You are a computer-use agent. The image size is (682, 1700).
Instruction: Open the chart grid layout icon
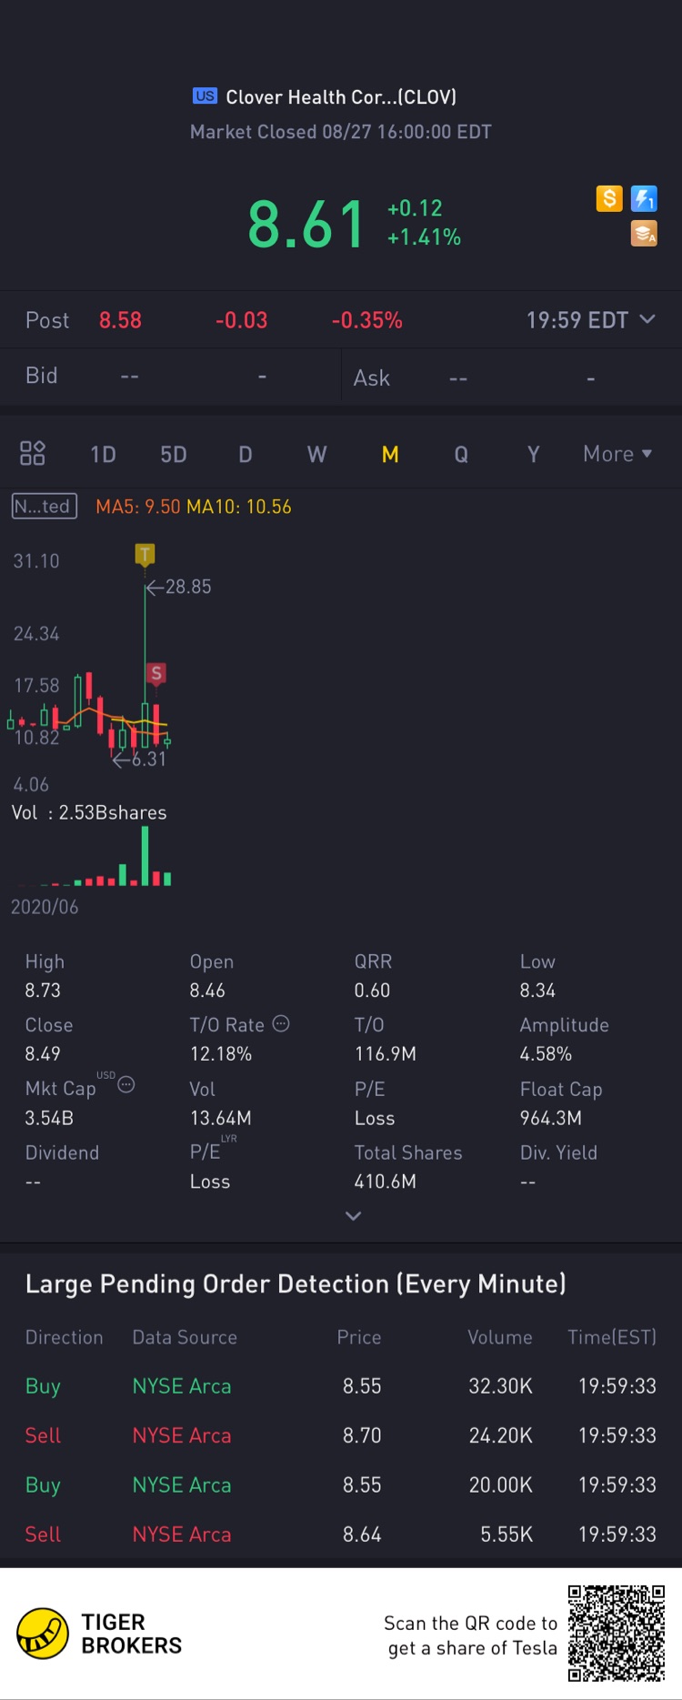click(33, 453)
